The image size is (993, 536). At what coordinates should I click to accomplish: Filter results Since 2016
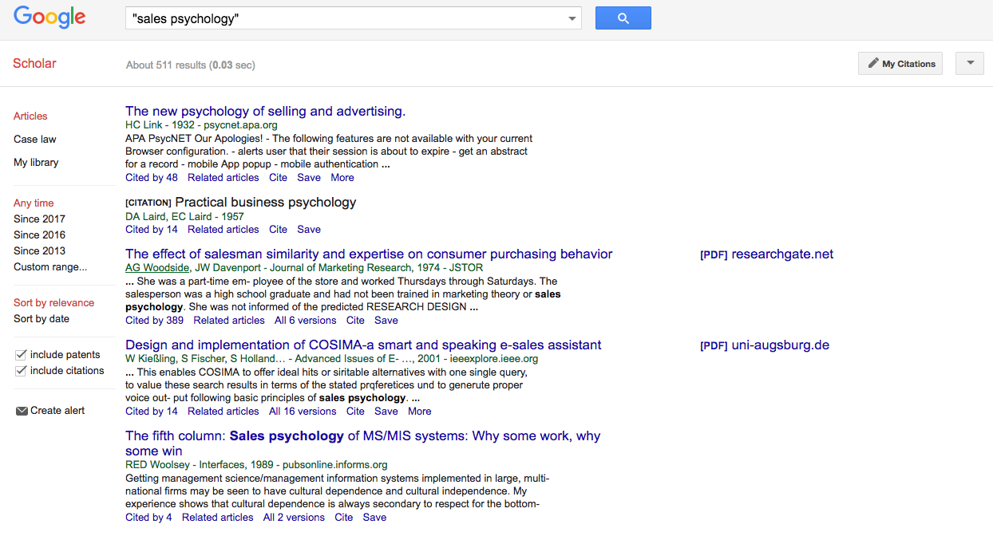point(39,235)
